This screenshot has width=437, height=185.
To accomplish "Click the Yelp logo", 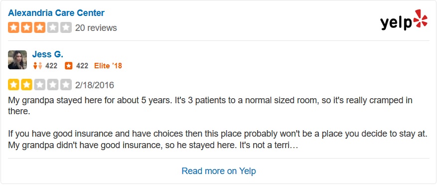I will pos(404,19).
